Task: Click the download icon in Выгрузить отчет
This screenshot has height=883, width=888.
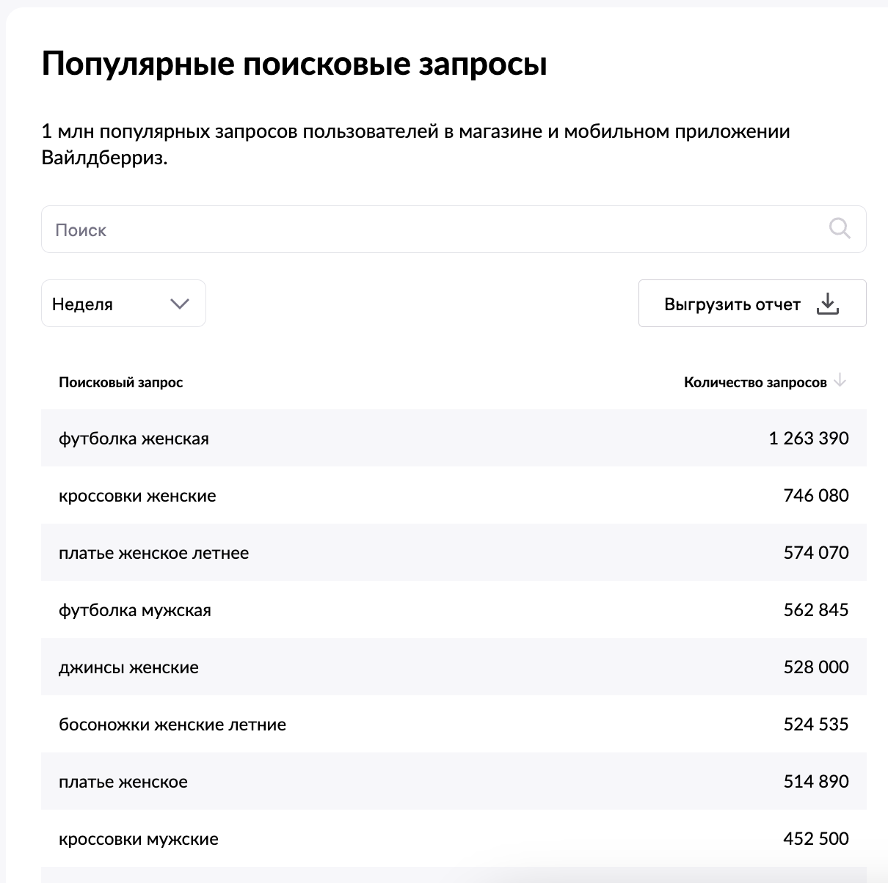Action: click(x=827, y=304)
